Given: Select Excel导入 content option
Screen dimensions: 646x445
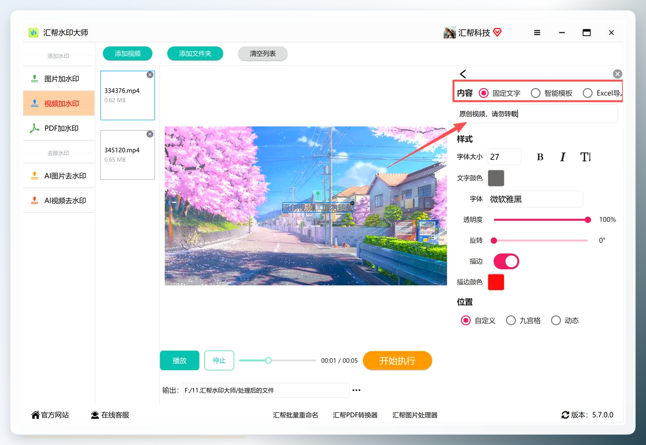Looking at the screenshot, I should pos(603,93).
